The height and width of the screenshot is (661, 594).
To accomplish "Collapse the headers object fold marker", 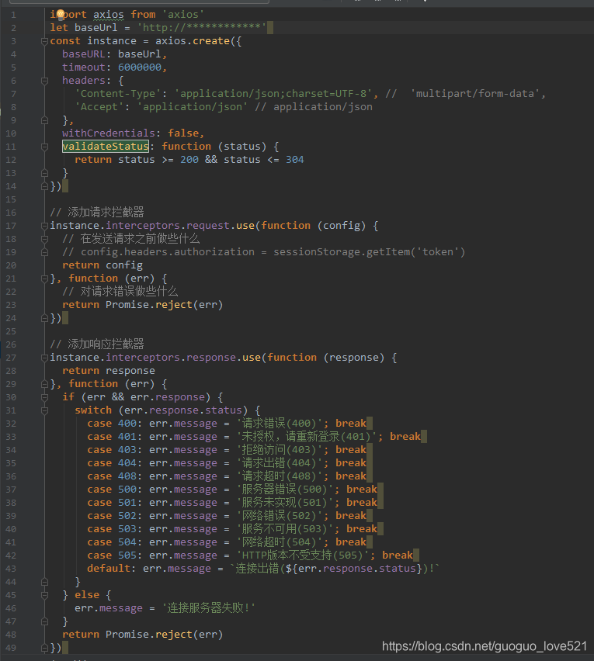I will (x=44, y=81).
